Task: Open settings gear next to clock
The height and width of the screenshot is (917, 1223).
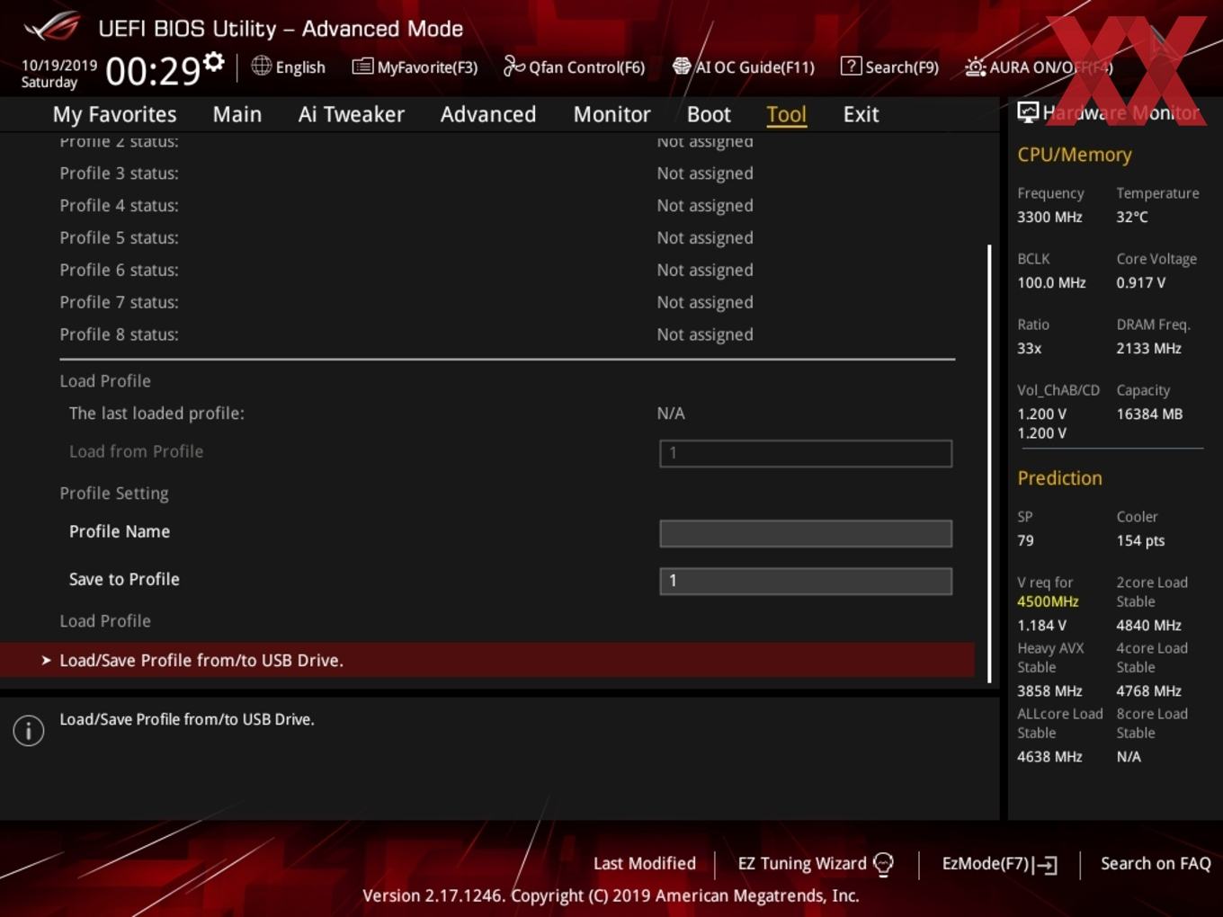Action: click(213, 61)
